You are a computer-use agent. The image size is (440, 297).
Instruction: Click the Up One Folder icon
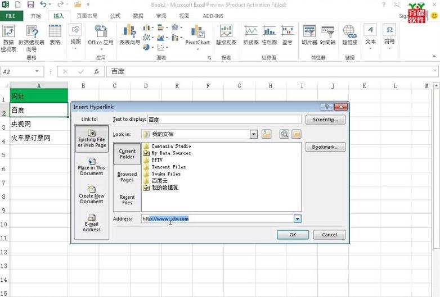(267, 134)
